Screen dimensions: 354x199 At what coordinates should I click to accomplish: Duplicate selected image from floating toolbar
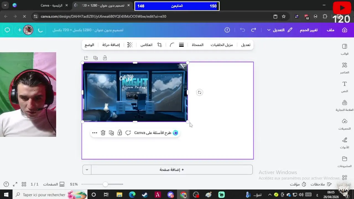(x=111, y=133)
